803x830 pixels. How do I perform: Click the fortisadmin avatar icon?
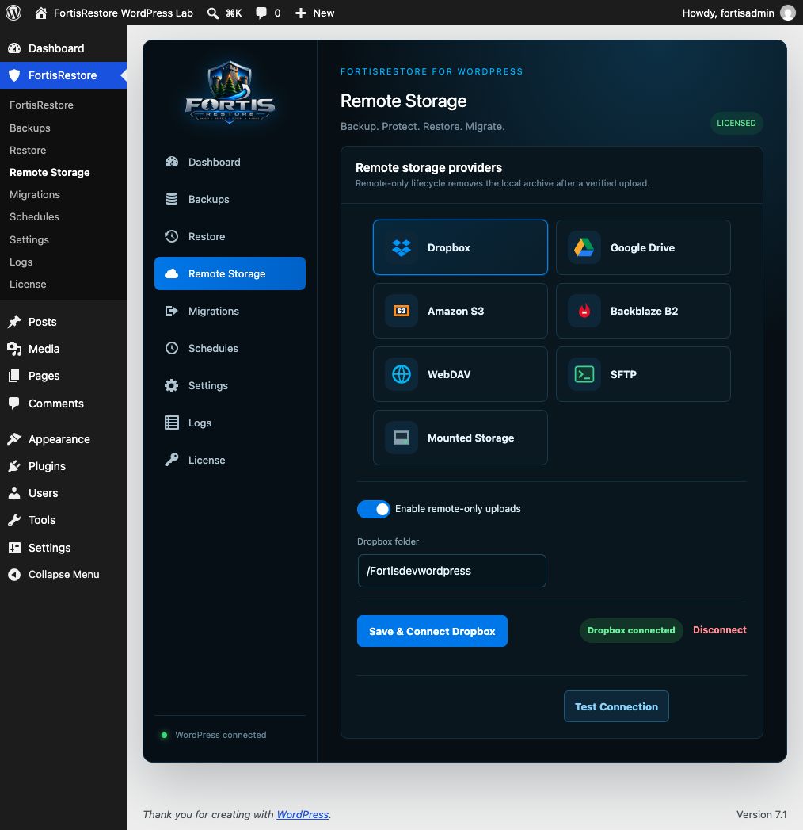coord(788,13)
